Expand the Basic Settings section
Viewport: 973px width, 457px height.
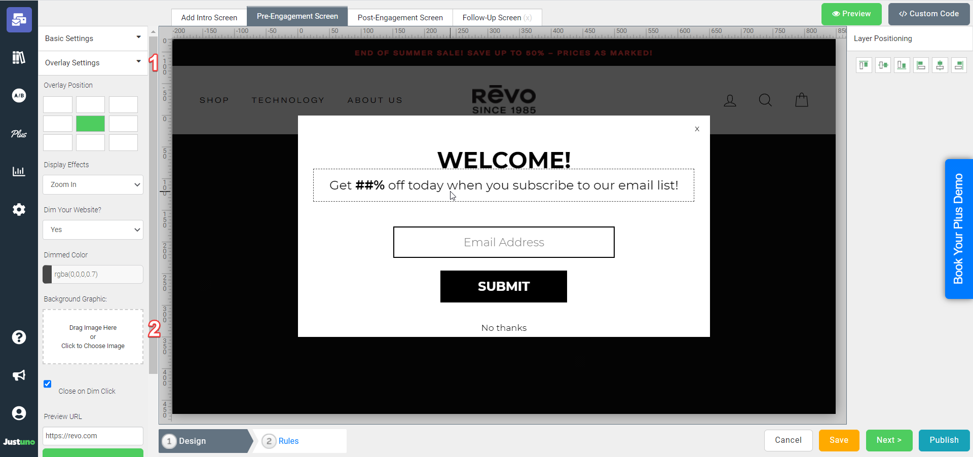(x=93, y=38)
